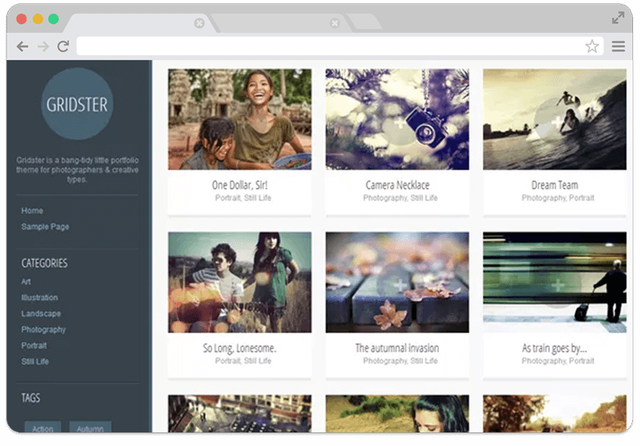Open the Sample Page link
Viewport: 640px width, 446px height.
coord(45,227)
